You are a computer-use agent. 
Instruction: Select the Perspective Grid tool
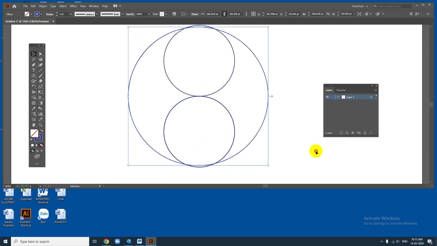40,98
